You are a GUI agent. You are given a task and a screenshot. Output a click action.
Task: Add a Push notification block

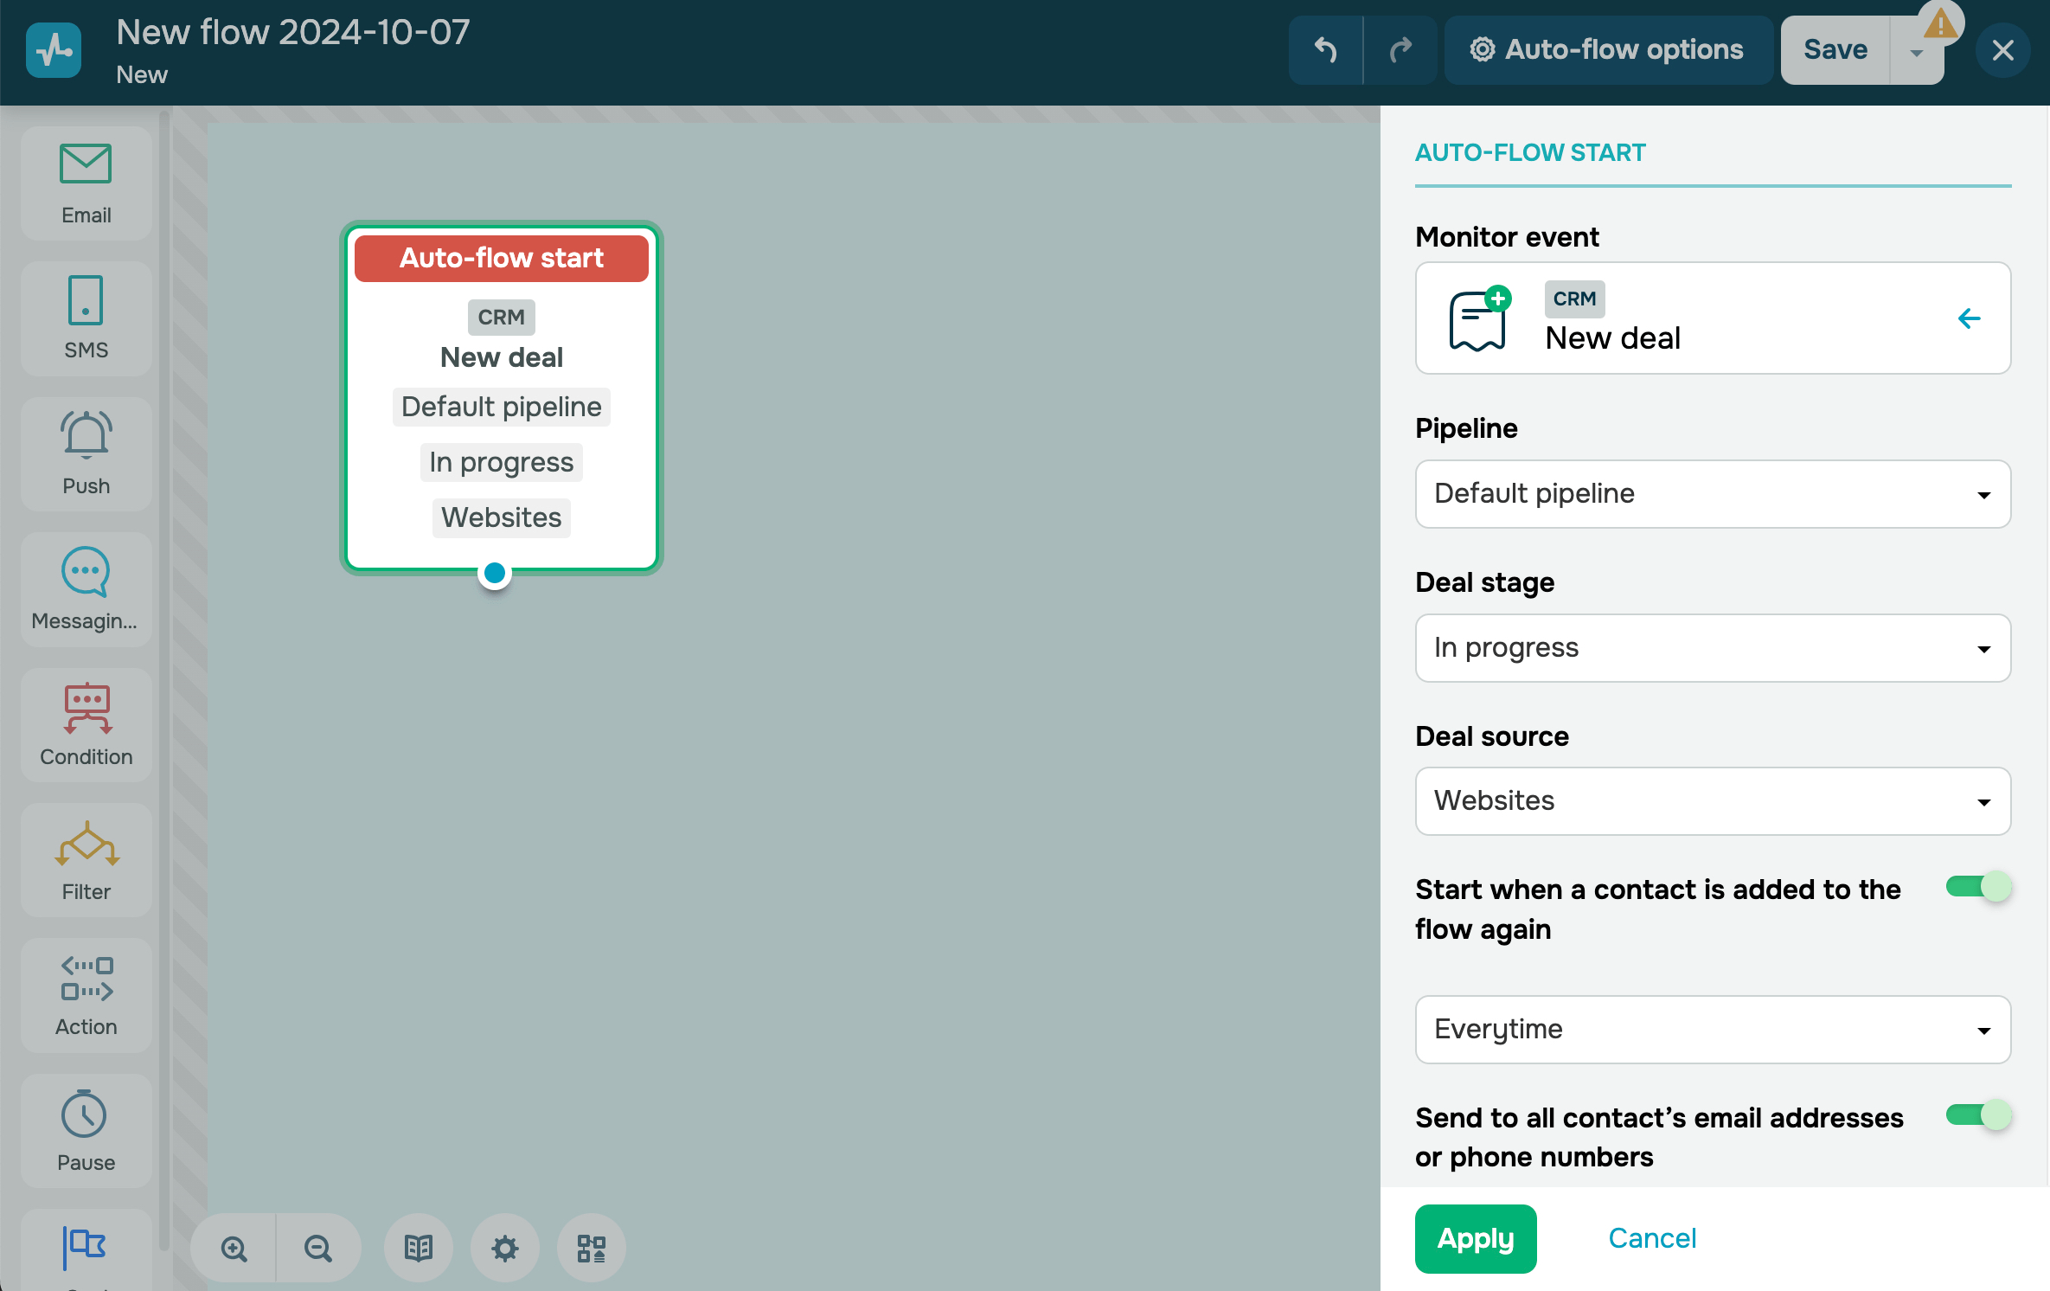pos(86,454)
